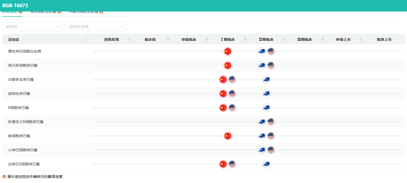This screenshot has height=183, width=407.
Task: Select EU map icon in 弥漫性大B细胞淋巴瘤 row
Action: [x=262, y=122]
